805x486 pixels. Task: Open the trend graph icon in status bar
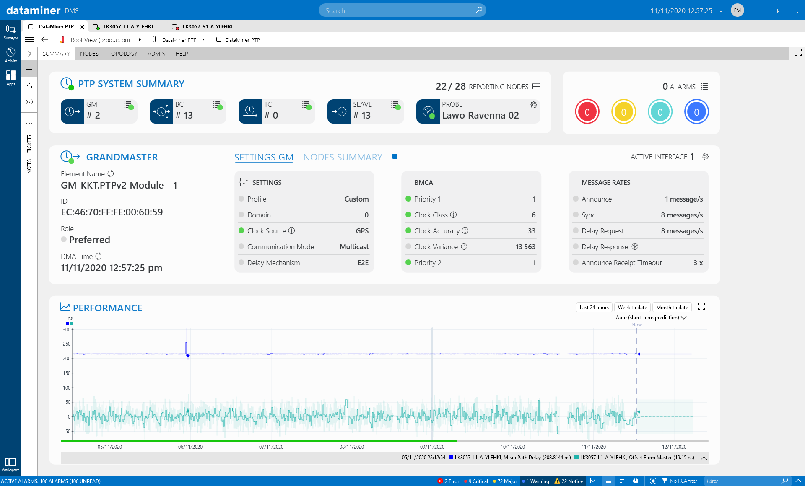593,481
